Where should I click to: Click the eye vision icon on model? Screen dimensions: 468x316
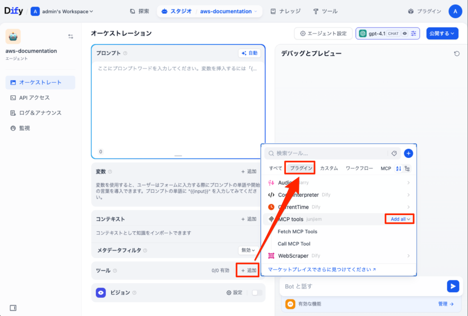[x=405, y=33]
